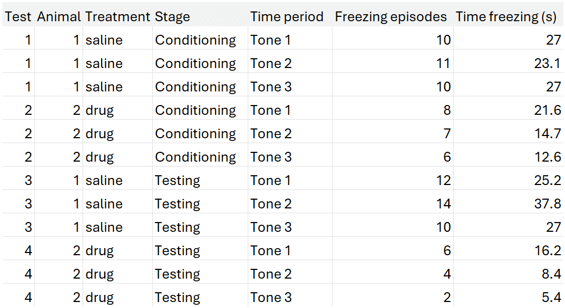The height and width of the screenshot is (308, 565).
Task: Click the freezing episodes cell showing 12
Action: click(x=443, y=181)
